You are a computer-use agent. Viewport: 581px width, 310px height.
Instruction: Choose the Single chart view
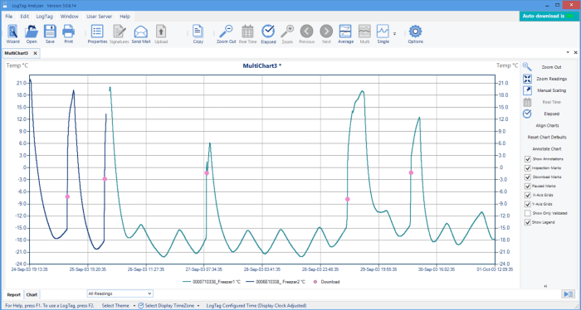pyautogui.click(x=383, y=34)
